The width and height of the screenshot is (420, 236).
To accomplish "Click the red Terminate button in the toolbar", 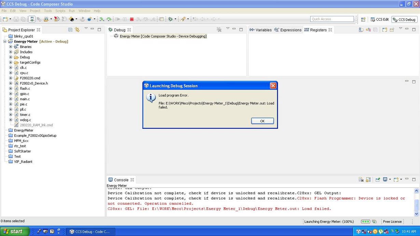I will point(132,19).
